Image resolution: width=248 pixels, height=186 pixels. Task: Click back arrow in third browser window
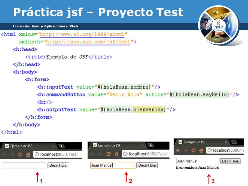click(178, 150)
